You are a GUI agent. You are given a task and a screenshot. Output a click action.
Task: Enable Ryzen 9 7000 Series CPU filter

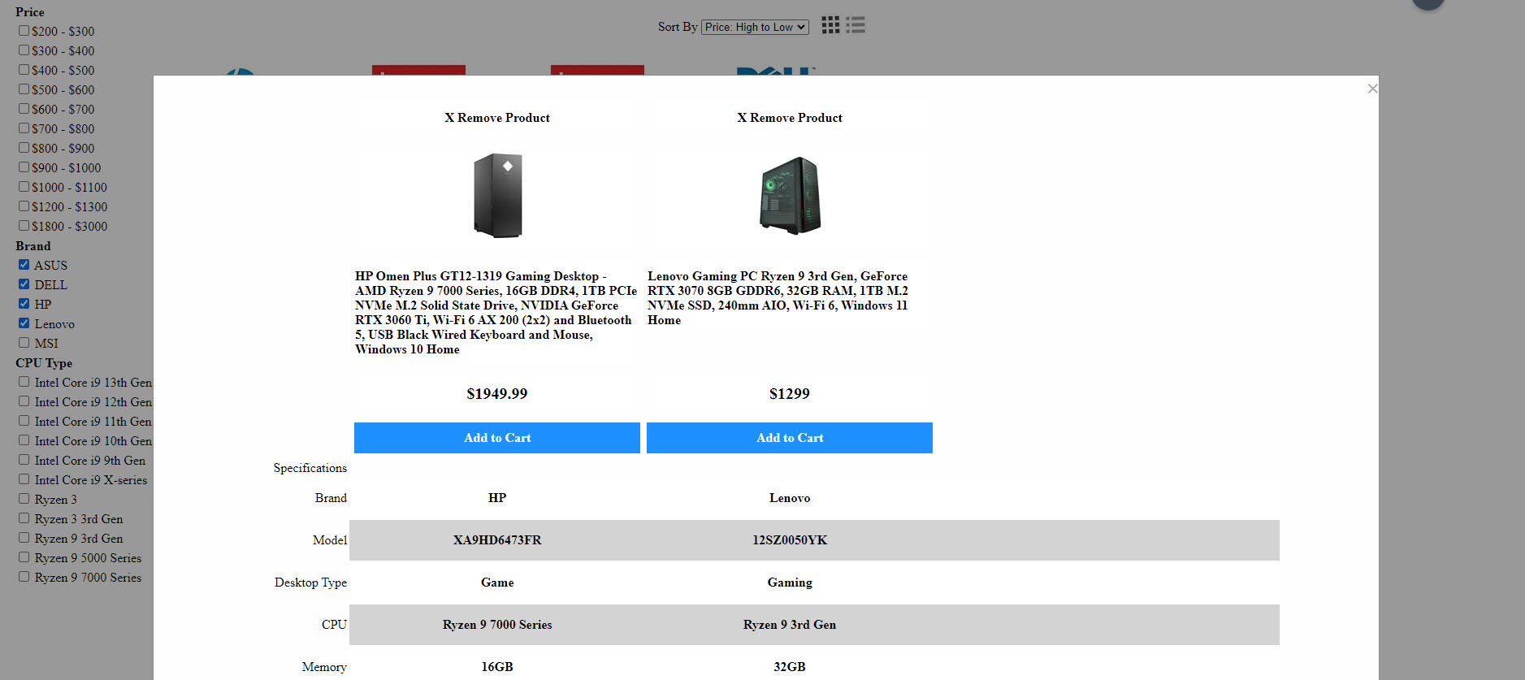(x=24, y=577)
